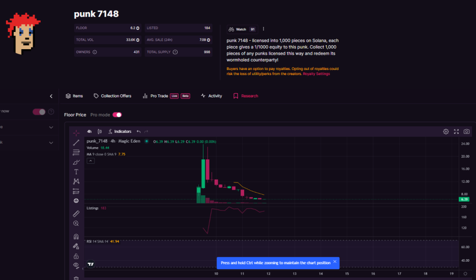
Task: Open chart settings gear icon
Action: pyautogui.click(x=445, y=131)
